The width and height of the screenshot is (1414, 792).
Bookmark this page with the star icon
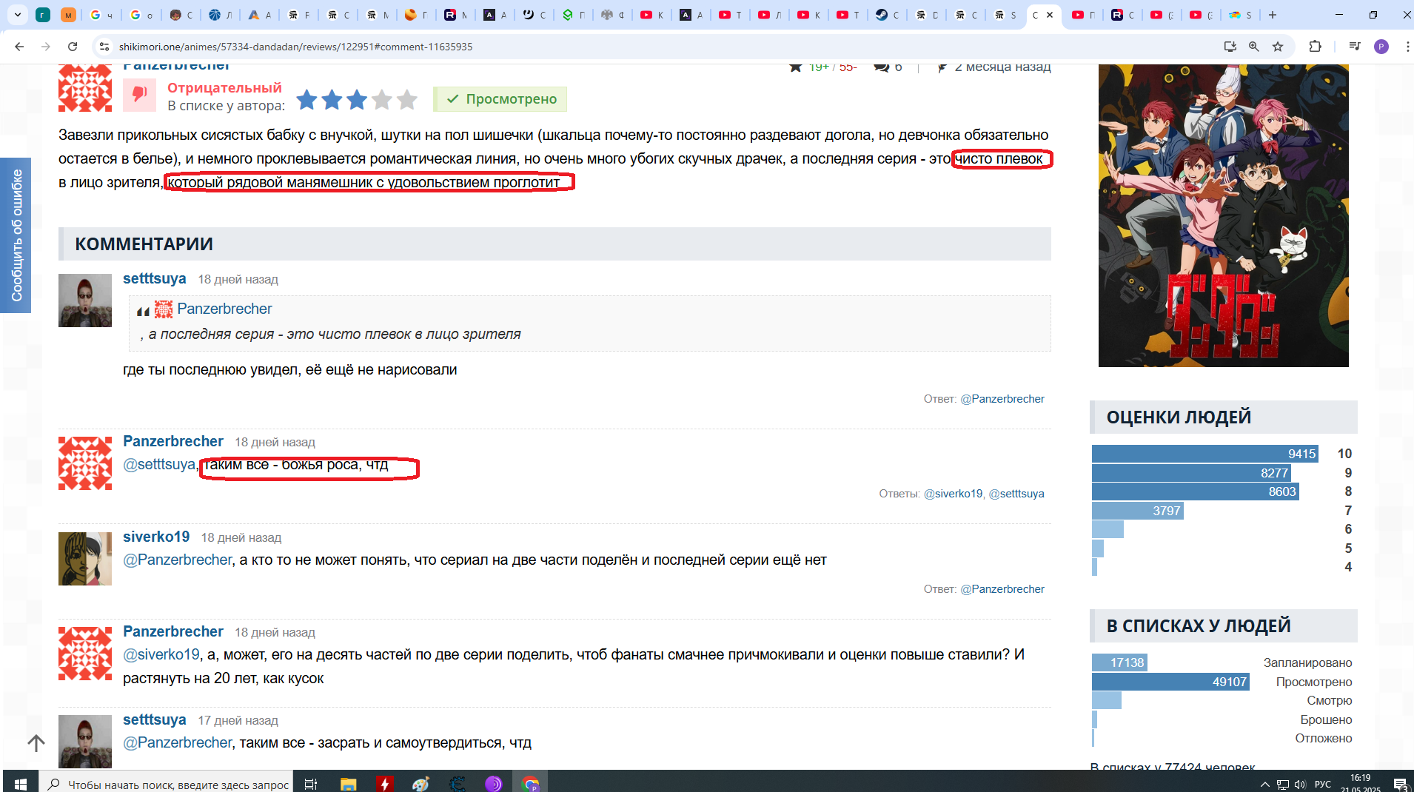pos(1278,47)
